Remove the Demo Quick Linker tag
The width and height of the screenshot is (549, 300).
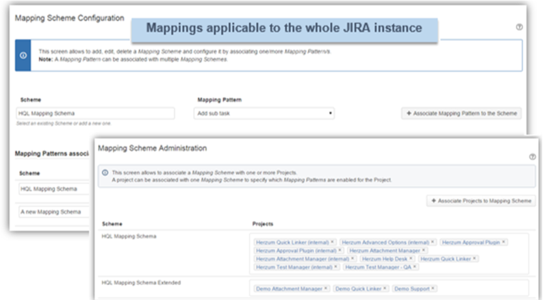pos(385,288)
